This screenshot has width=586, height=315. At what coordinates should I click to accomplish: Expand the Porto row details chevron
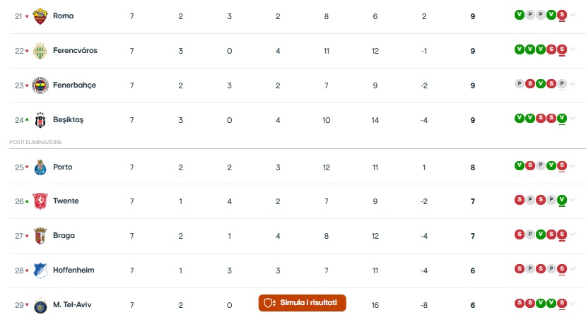click(573, 166)
